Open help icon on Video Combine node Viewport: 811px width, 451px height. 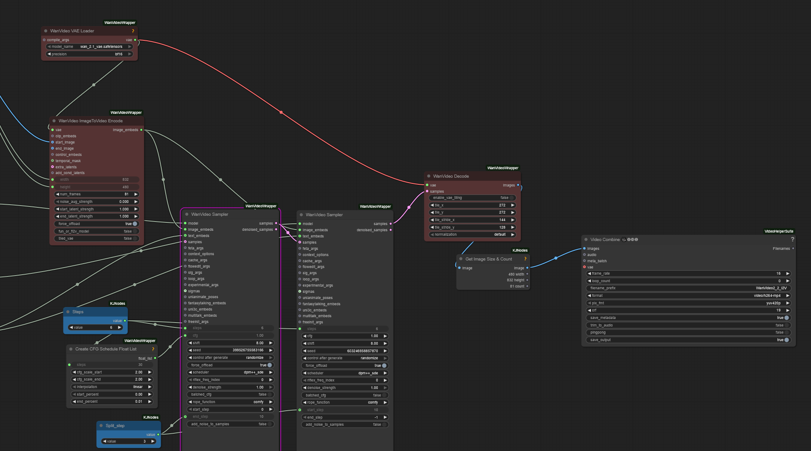tap(792, 239)
